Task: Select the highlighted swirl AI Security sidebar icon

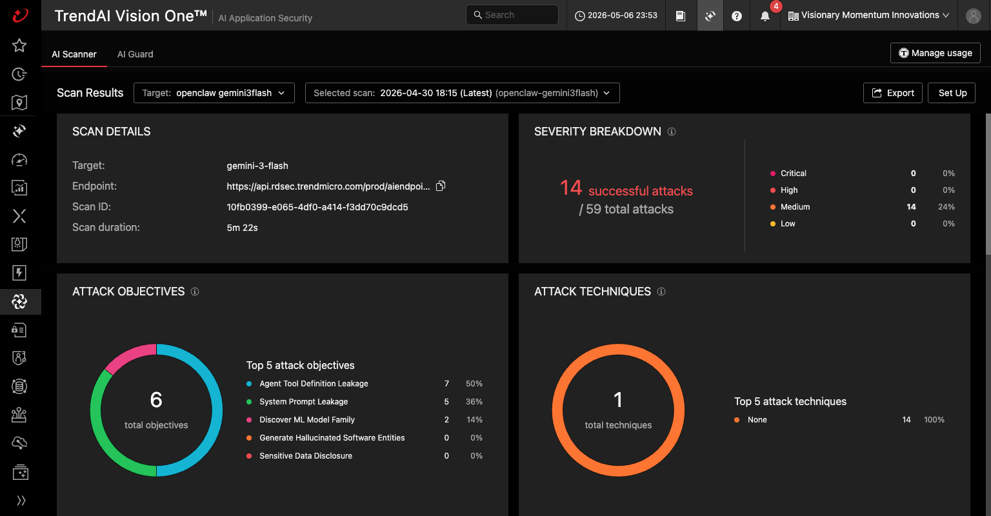Action: pos(19,301)
